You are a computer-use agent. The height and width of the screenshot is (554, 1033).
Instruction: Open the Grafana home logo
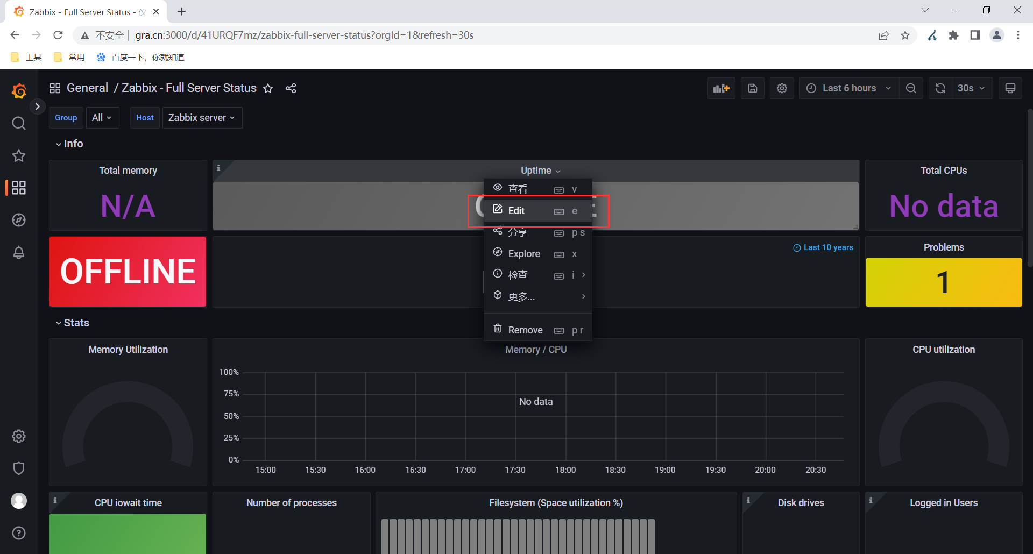tap(19, 90)
